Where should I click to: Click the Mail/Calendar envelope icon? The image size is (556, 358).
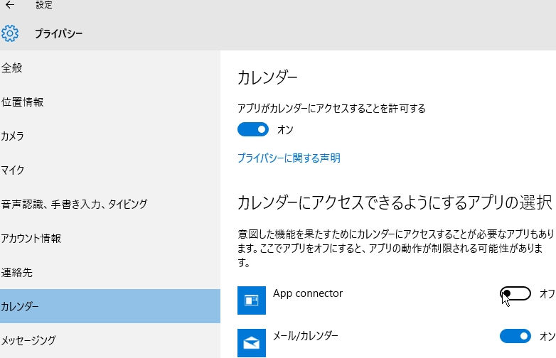252,342
